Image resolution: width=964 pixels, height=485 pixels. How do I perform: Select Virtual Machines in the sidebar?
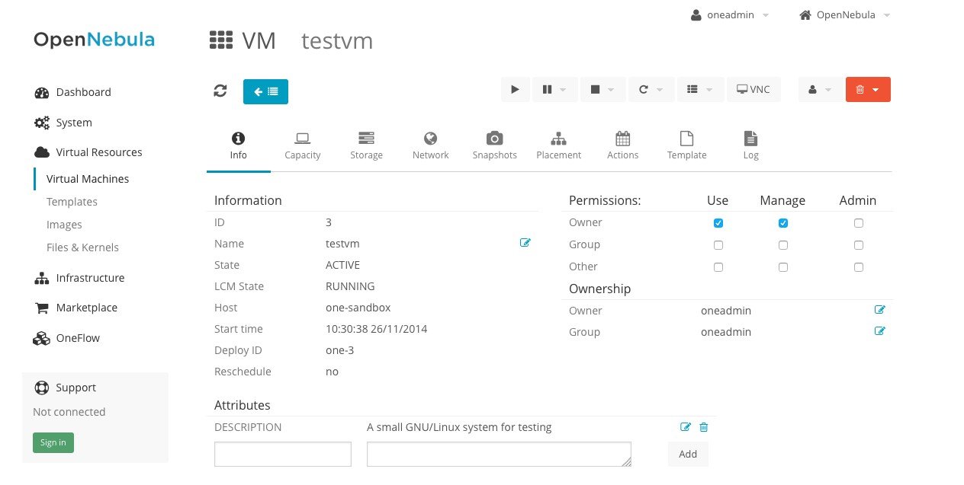tap(88, 179)
